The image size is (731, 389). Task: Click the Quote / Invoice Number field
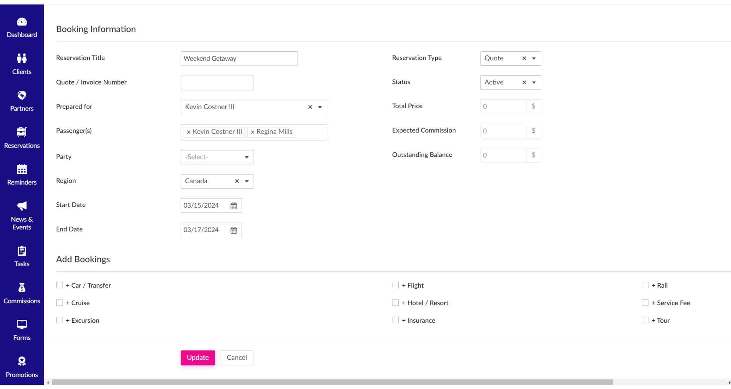[217, 83]
